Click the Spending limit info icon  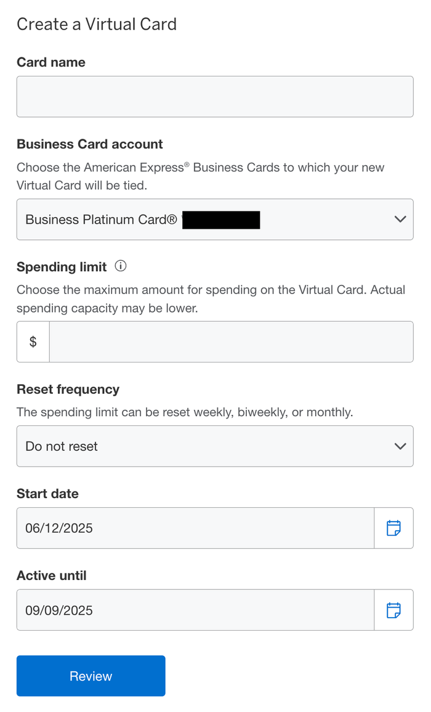click(x=120, y=266)
